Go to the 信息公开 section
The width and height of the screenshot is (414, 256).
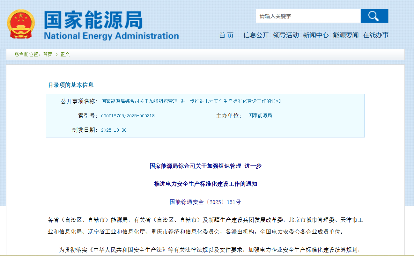256,35
